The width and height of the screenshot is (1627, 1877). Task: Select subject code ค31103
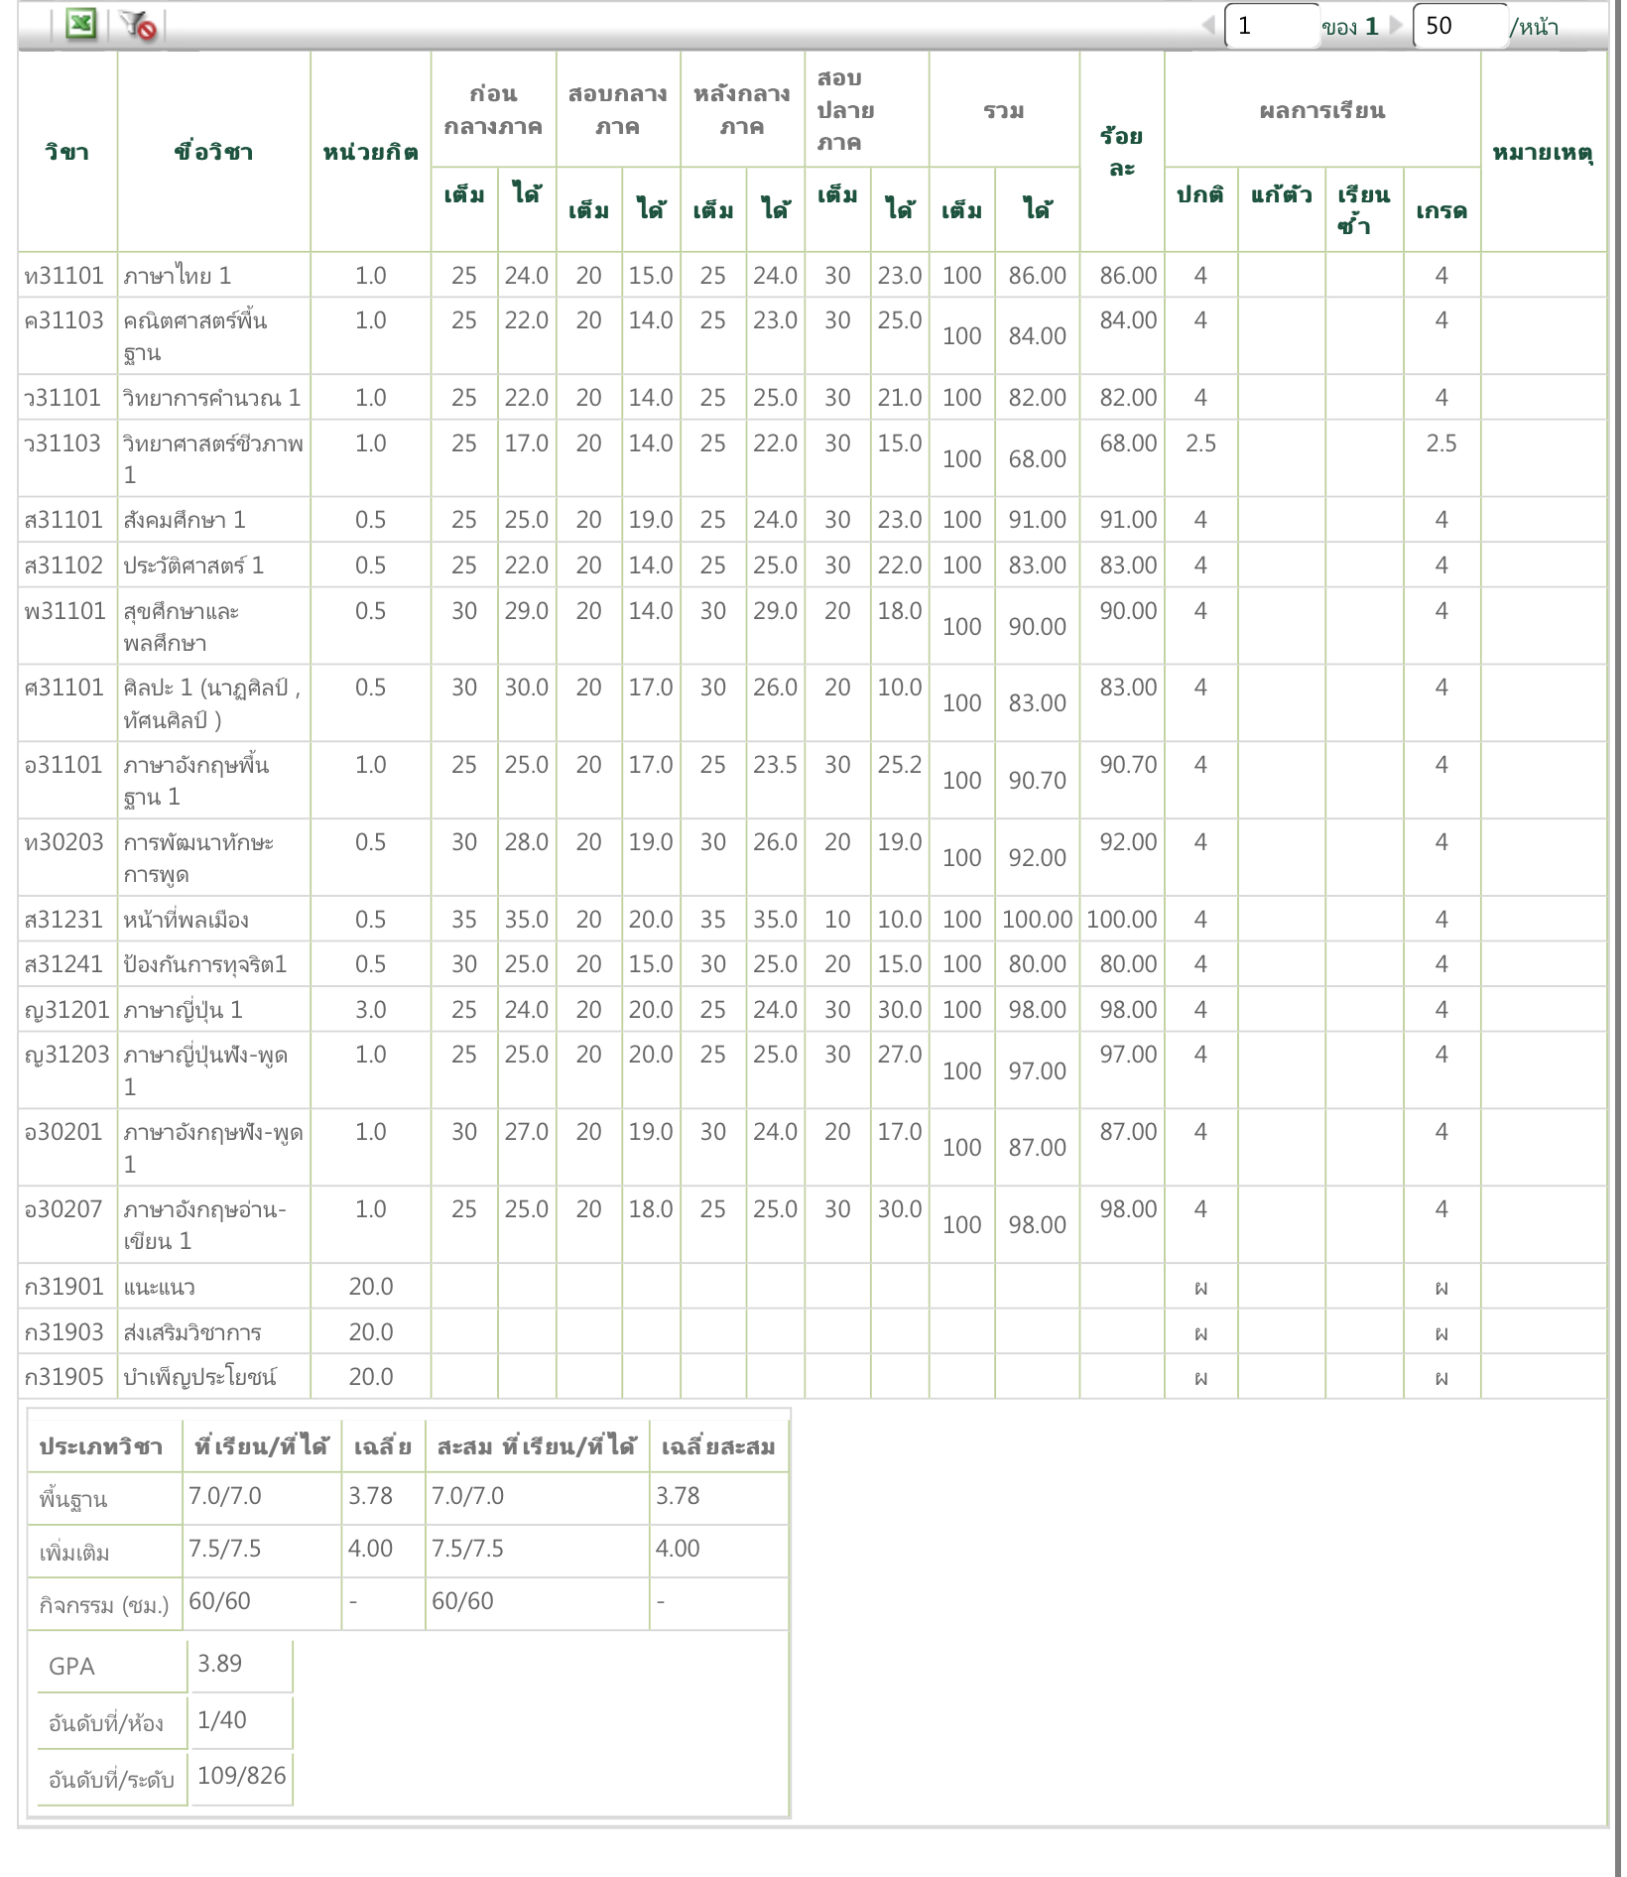click(x=63, y=320)
